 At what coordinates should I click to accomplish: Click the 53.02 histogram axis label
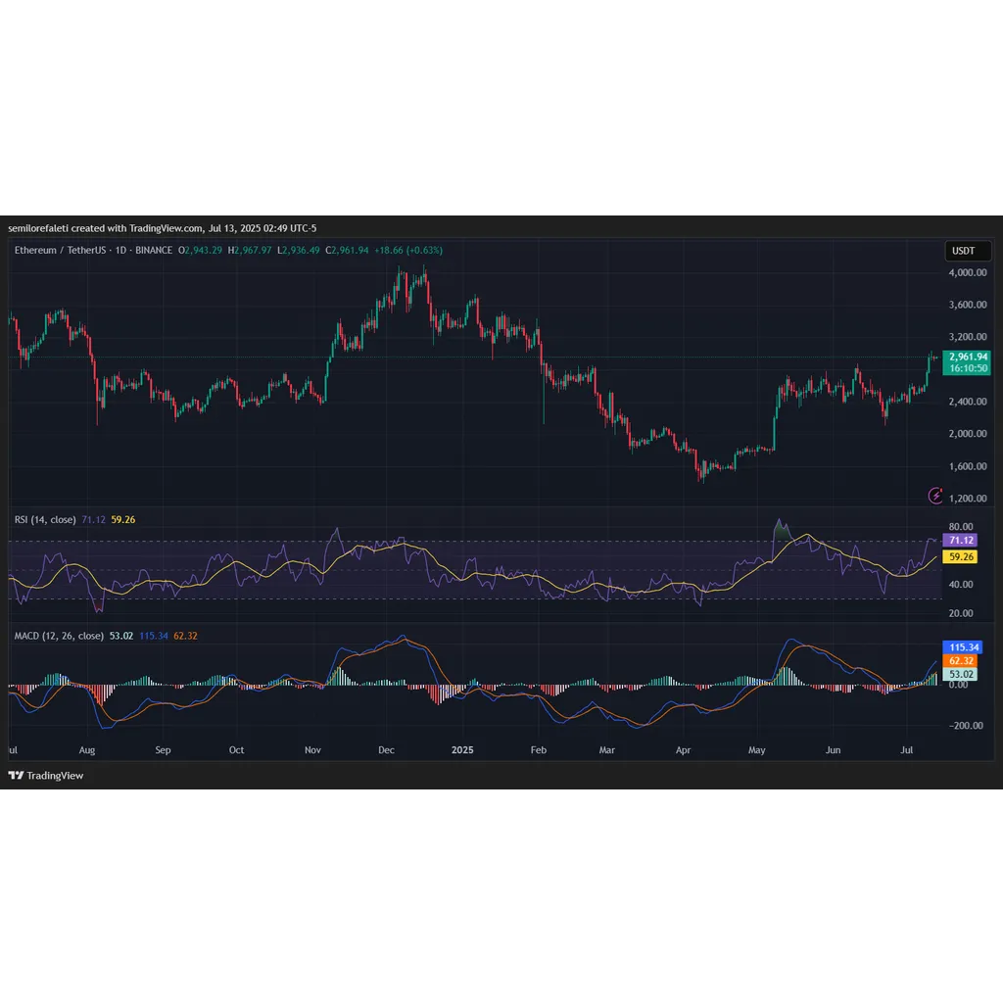click(961, 674)
